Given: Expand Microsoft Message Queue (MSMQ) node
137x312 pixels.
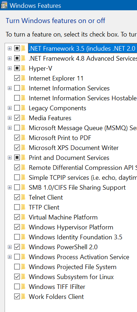Looking at the screenshot, I should point(10,128).
